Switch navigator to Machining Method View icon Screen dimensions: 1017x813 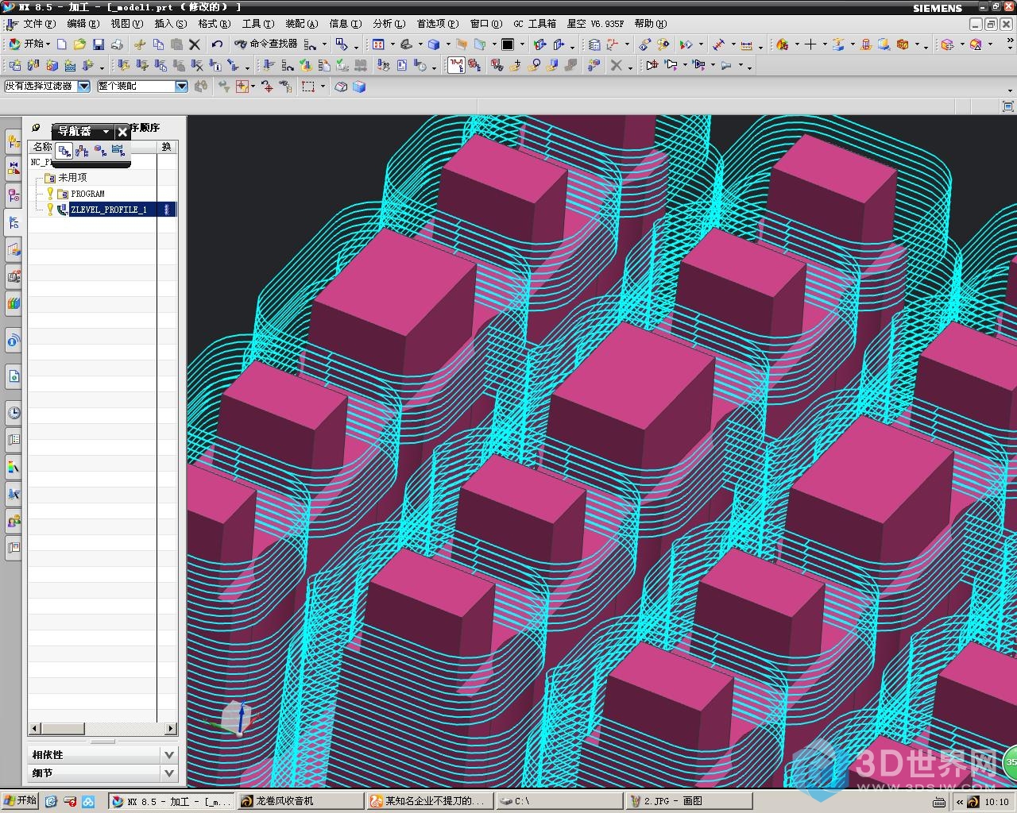(x=118, y=151)
